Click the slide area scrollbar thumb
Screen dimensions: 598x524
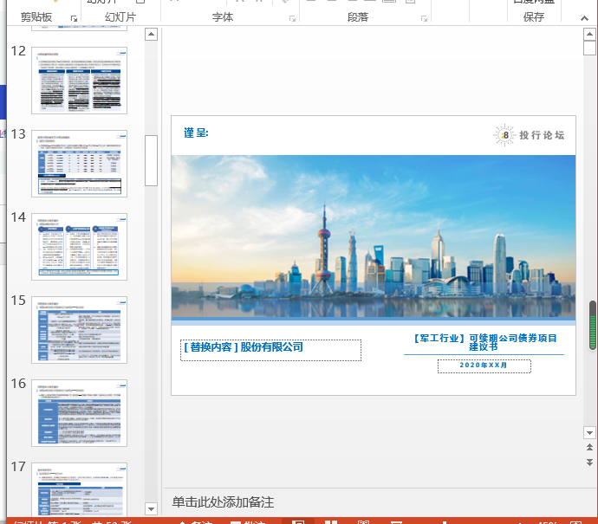tap(589, 48)
